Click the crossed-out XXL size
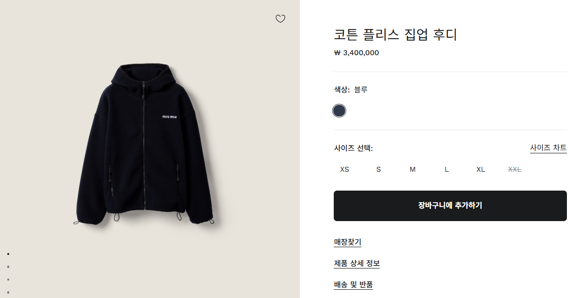 [515, 169]
